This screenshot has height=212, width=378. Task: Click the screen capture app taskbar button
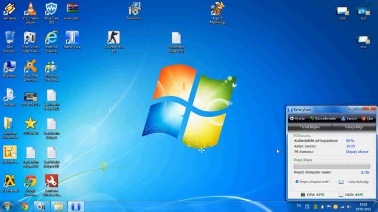click(x=41, y=207)
